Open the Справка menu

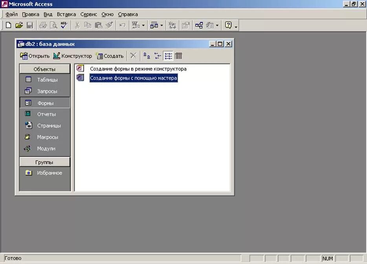(x=128, y=14)
